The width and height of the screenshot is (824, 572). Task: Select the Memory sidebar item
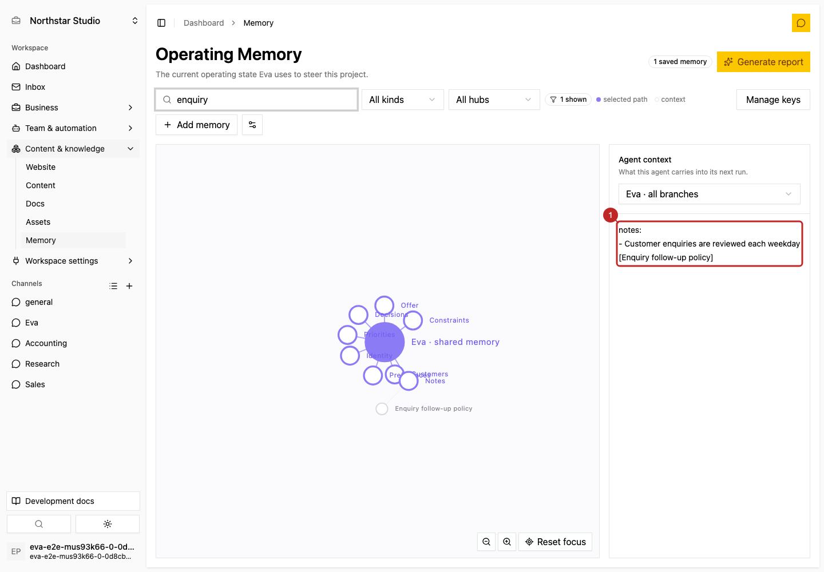73,240
